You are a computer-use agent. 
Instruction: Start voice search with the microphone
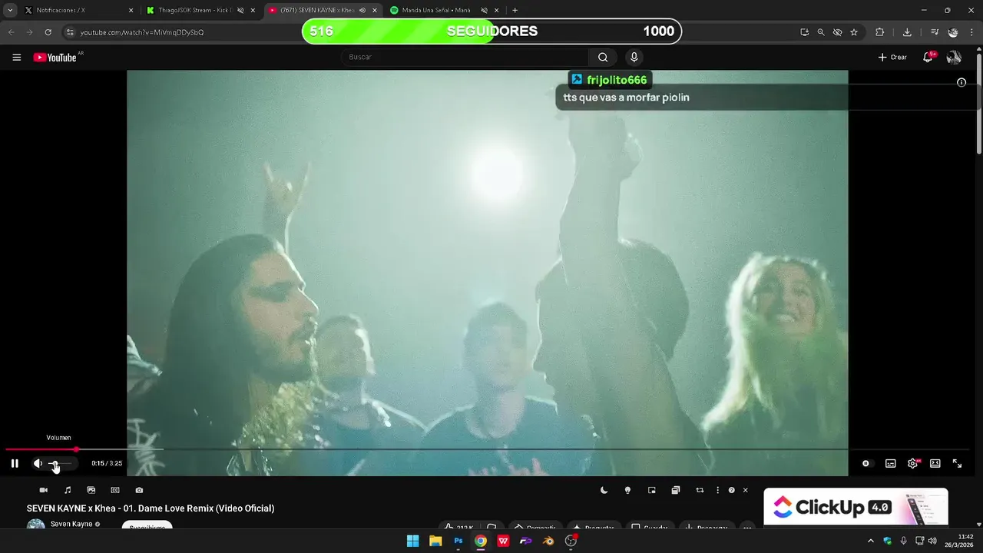point(634,57)
